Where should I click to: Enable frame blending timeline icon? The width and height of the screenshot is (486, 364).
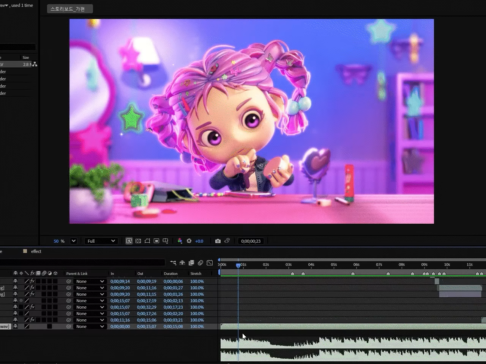click(191, 263)
